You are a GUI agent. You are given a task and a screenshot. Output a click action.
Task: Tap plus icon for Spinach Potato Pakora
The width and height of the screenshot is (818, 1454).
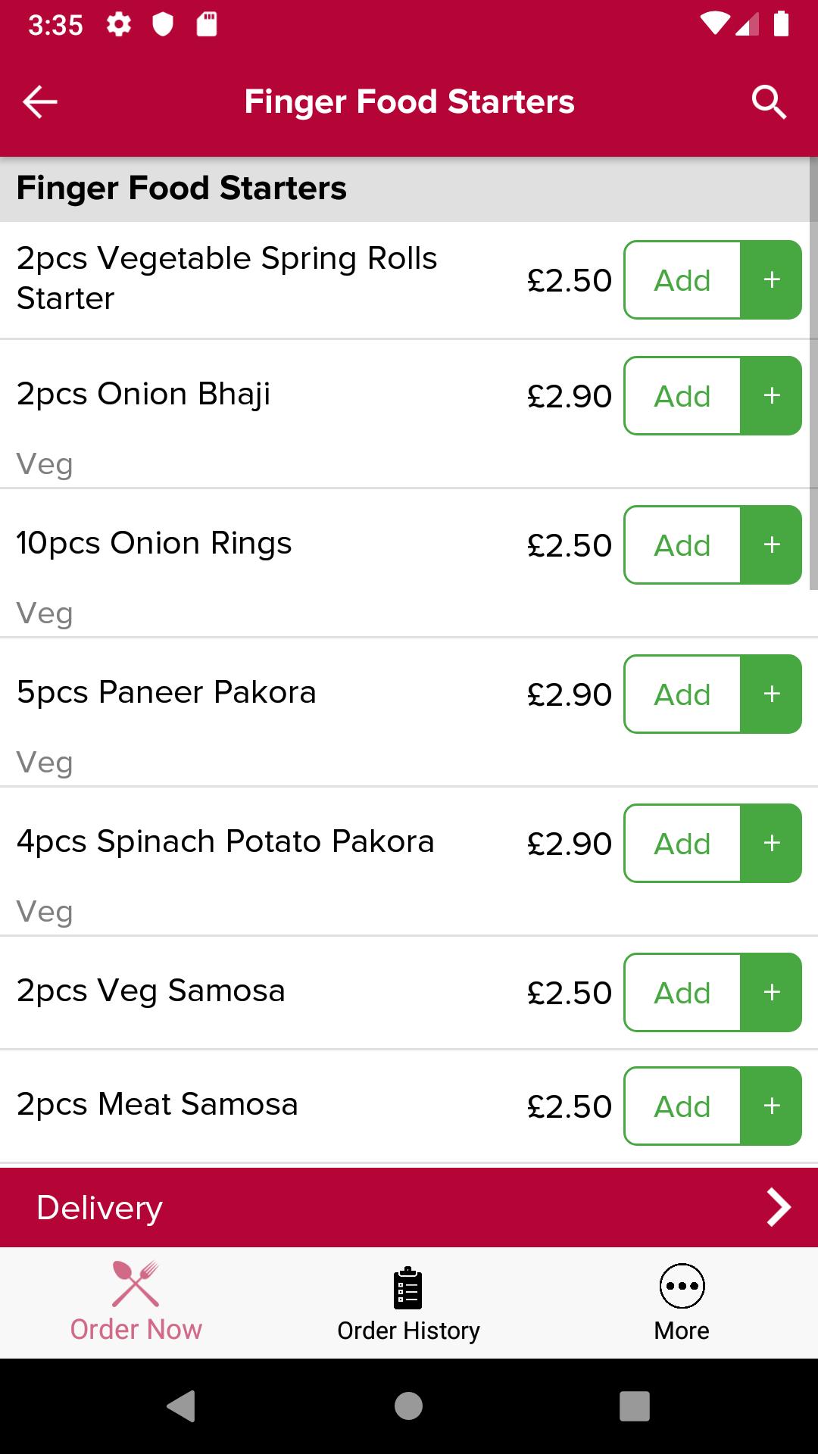771,843
